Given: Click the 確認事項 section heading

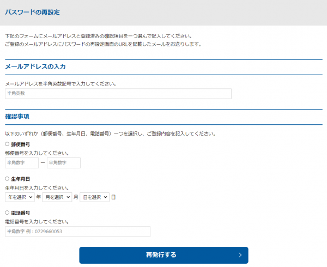Looking at the screenshot, I should coord(17,117).
